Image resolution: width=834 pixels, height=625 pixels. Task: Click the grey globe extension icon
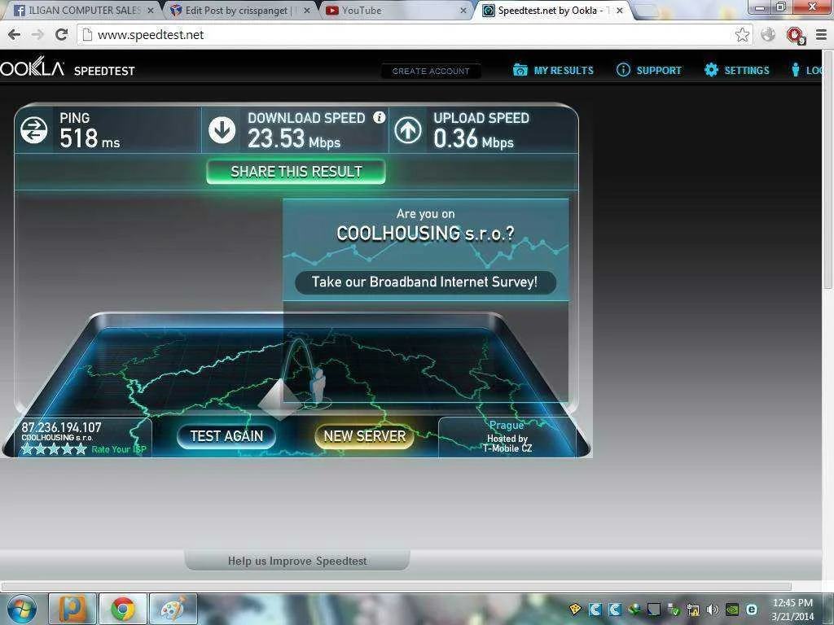click(x=767, y=35)
